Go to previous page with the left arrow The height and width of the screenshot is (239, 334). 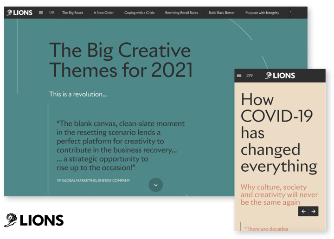(x=303, y=211)
